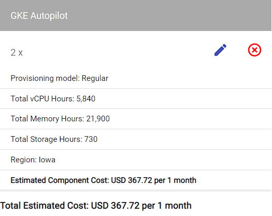
Task: Click the Total Memory Hours: 21,900 row
Action: point(136,119)
